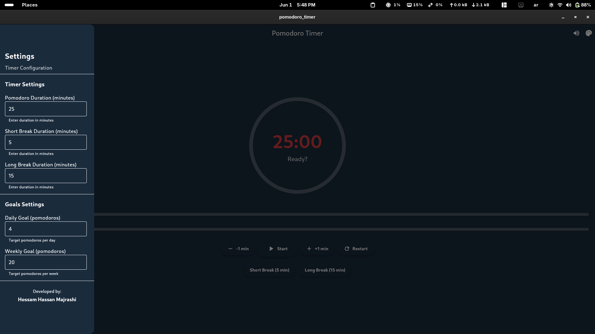
Task: Click 'Target pomodoros per day' helper text
Action: tap(32, 240)
